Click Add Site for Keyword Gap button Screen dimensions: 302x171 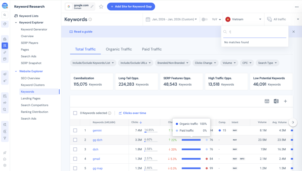131,6
